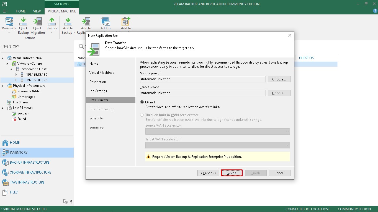Click the VMware vSphere node icon

[14, 64]
